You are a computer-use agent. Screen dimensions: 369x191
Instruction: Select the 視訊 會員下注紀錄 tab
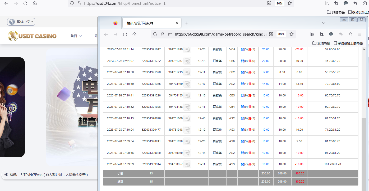[151, 23]
